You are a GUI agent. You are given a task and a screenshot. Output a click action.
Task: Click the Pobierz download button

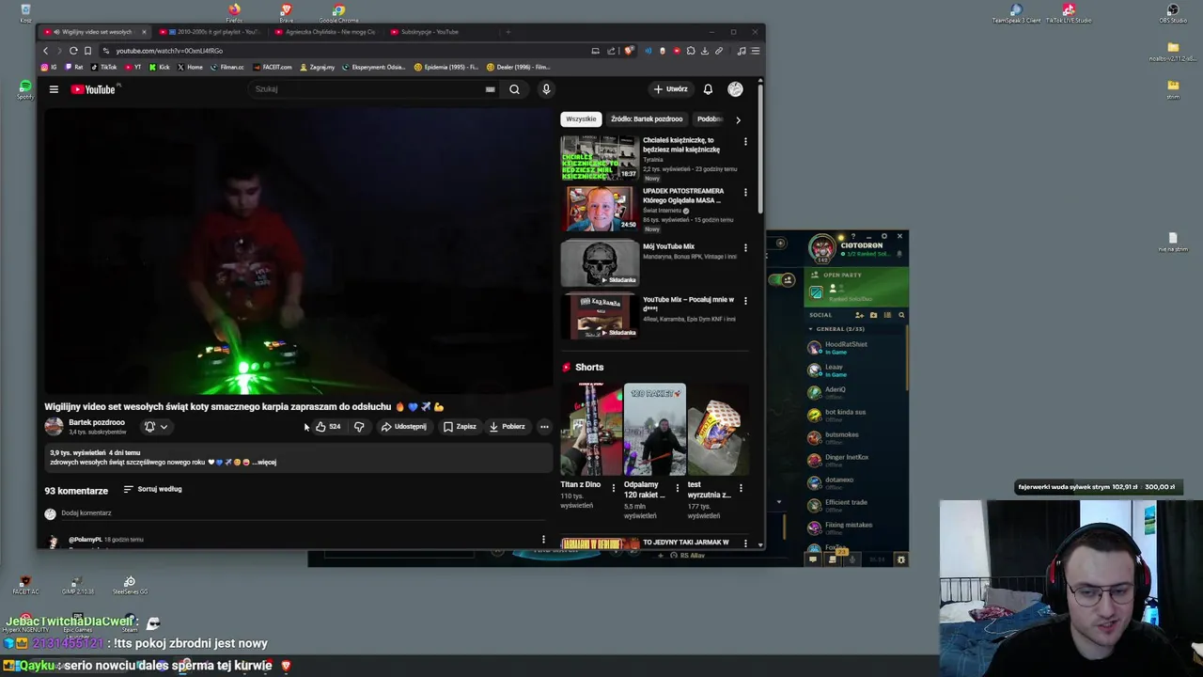(x=507, y=427)
